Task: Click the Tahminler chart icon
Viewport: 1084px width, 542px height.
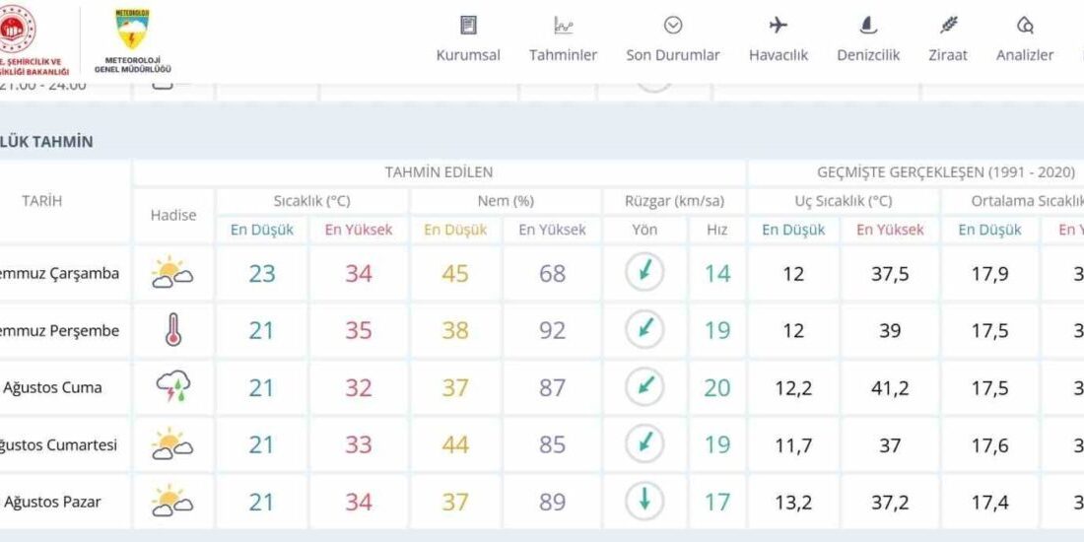Action: pyautogui.click(x=563, y=26)
